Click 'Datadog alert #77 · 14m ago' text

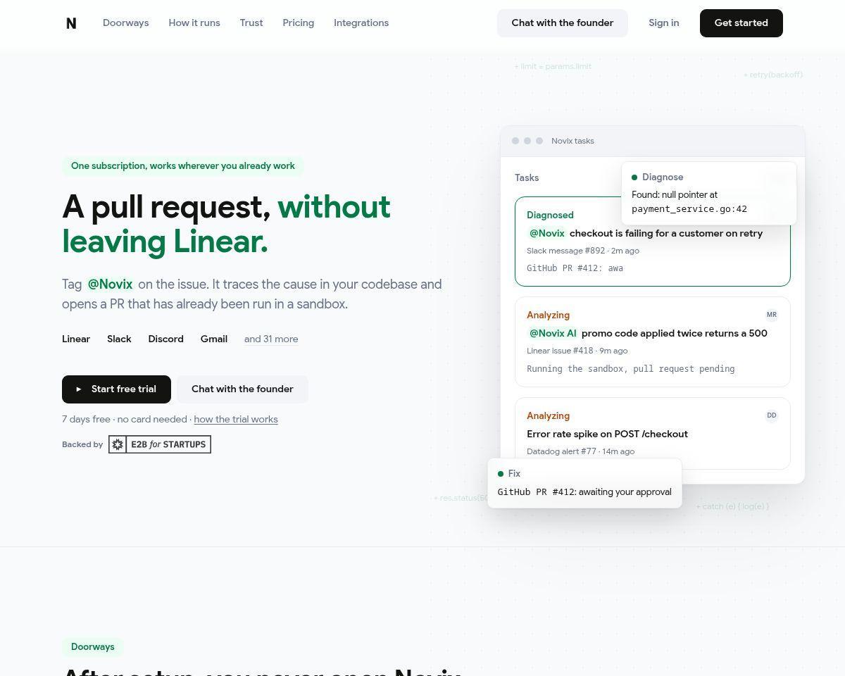pyautogui.click(x=581, y=451)
